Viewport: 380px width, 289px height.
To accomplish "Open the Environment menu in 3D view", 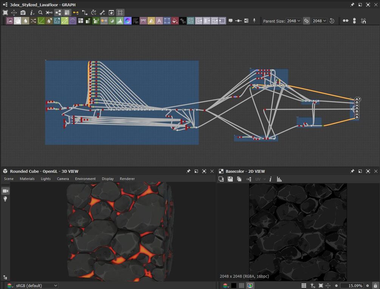I will (x=85, y=179).
